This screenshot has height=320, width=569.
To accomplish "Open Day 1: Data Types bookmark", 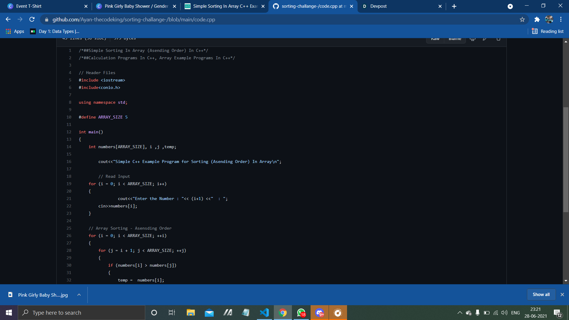I will [x=55, y=31].
